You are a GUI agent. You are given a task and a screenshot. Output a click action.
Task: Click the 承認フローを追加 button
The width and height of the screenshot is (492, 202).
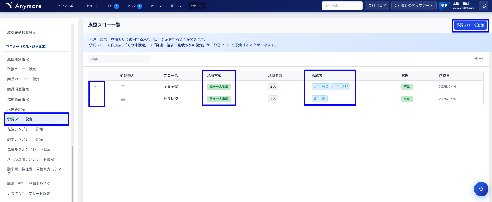tap(470, 25)
